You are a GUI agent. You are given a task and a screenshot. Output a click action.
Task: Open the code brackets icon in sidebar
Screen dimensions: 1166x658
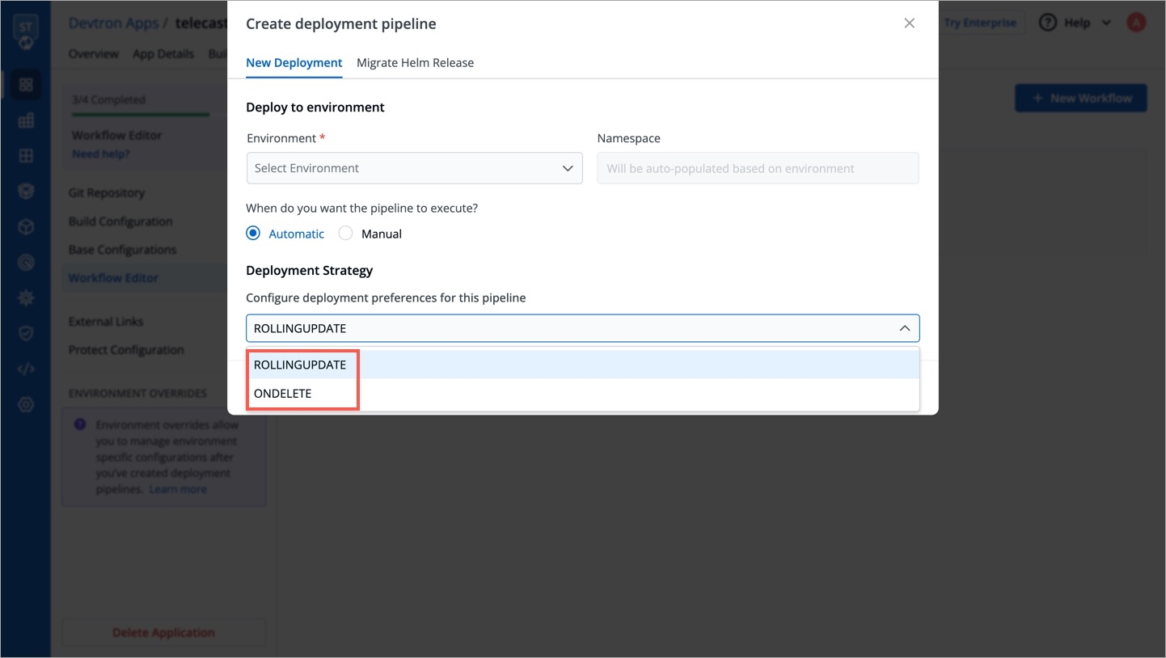(26, 369)
